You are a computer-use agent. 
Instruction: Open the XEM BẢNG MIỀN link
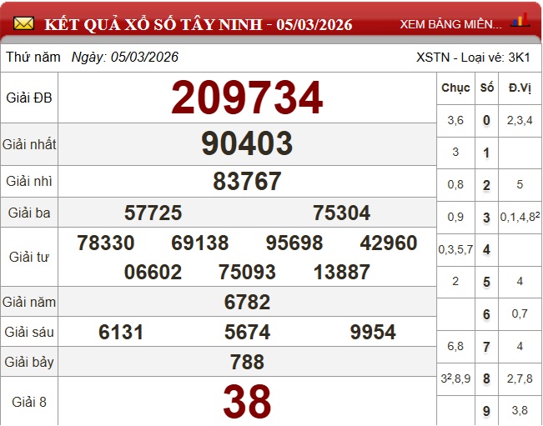[451, 24]
